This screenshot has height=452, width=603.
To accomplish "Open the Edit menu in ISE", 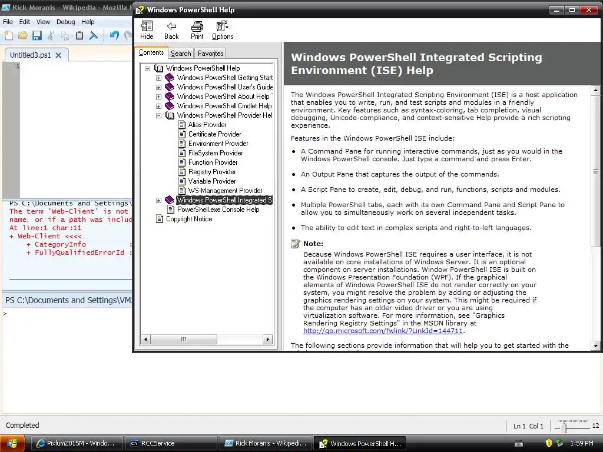I will tap(25, 22).
